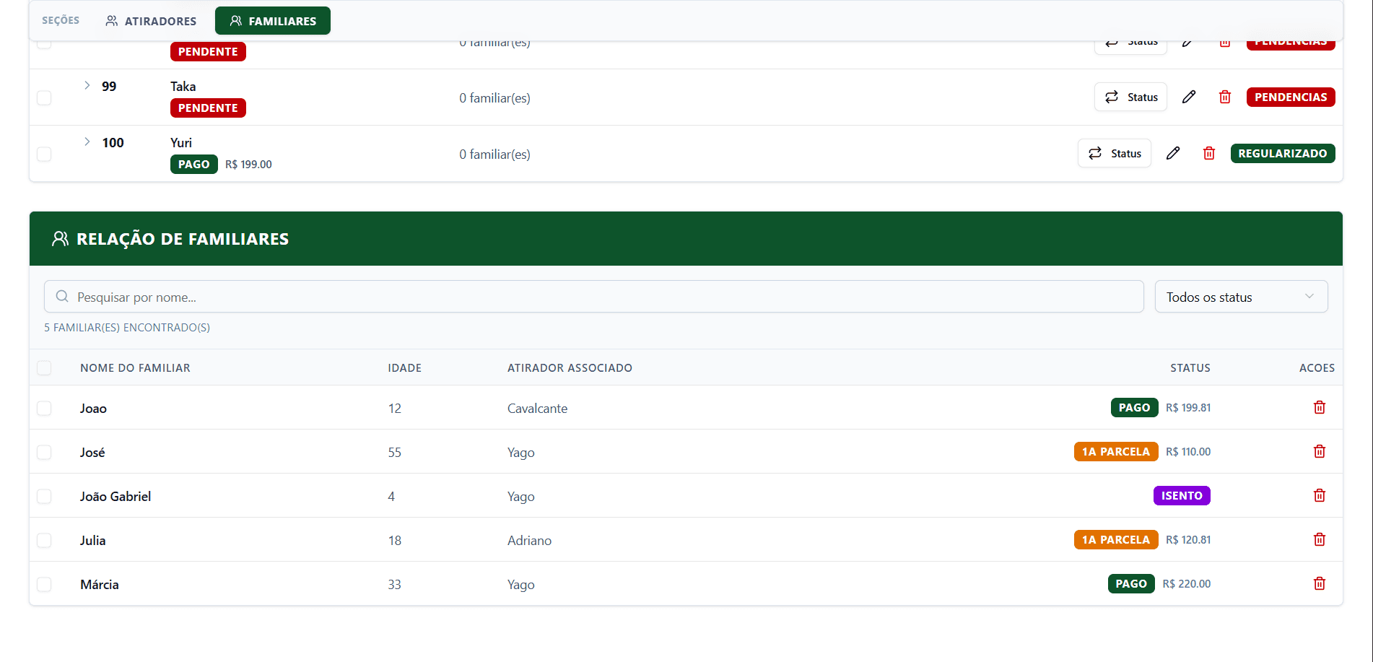Click Pago badge for Joao
Viewport: 1373px width, 662px height.
tap(1134, 407)
